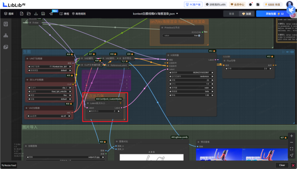Save workflow with floppy disk icon
This screenshot has height=169, width=297.
point(43,14)
